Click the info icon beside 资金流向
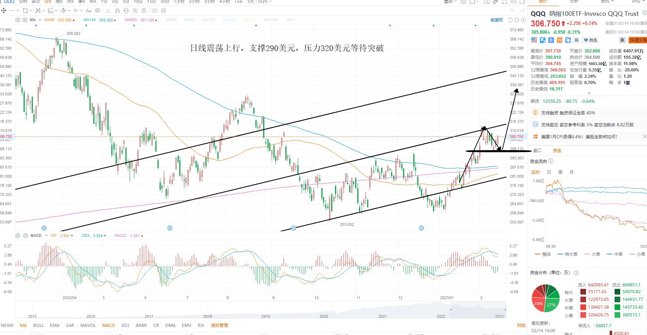The image size is (647, 335). coord(551,161)
